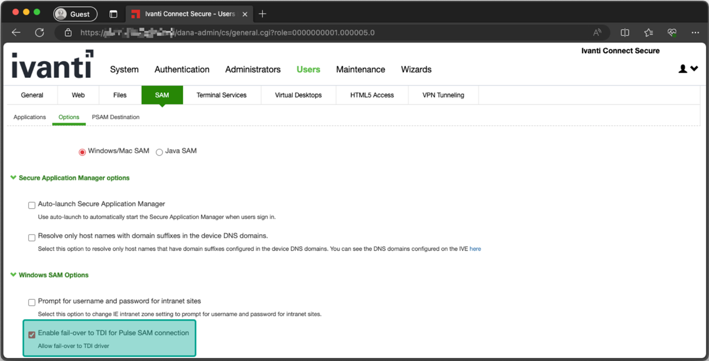
Task: Expand the account dropdown chevron
Action: pyautogui.click(x=693, y=68)
